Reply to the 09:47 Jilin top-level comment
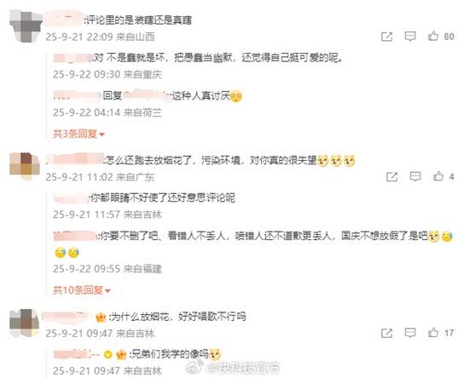Viewport: 469px width, 378px height. point(410,333)
